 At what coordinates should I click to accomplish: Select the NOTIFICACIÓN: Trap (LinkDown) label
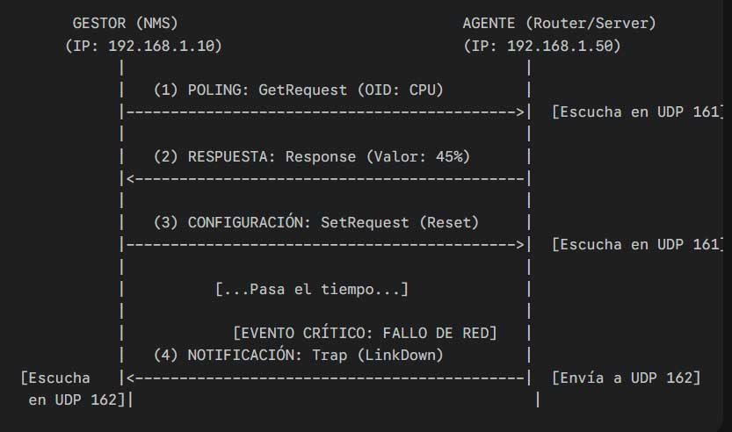299,356
